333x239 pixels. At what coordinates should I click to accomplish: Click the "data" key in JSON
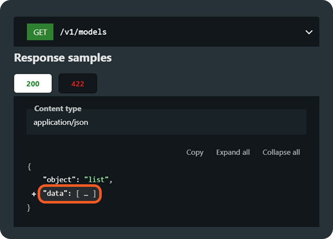[x=53, y=194]
